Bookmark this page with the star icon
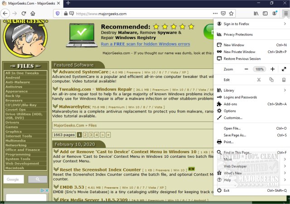Viewport: 290px width, 204px height. point(231,13)
